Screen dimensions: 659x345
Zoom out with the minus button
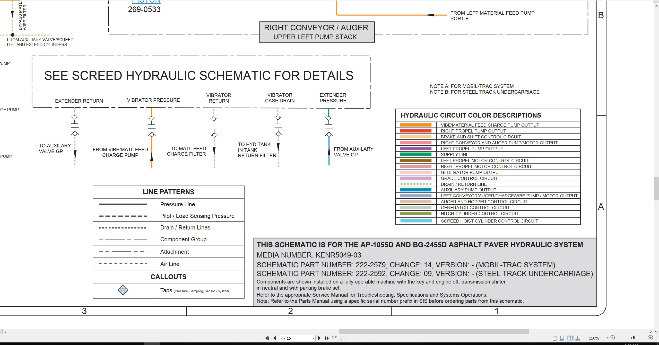[612, 338]
